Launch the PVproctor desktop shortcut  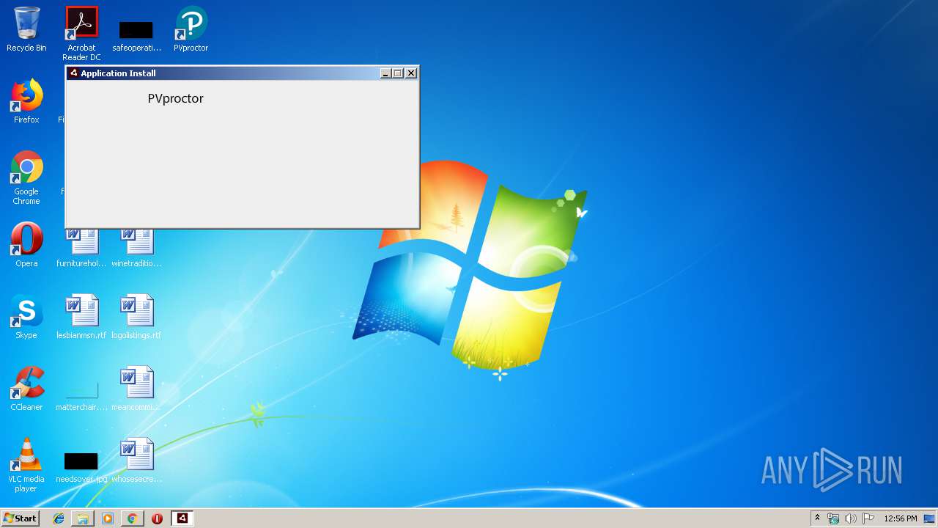(x=191, y=29)
